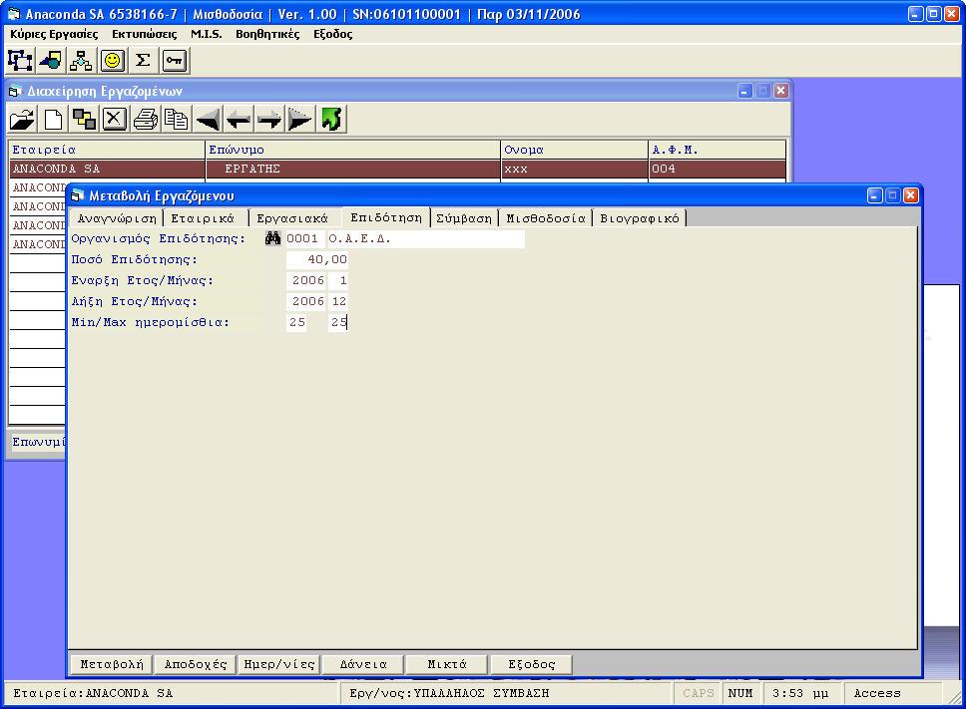Switch to Βιογραφικό tab
Screen dimensions: 966x709
640,218
